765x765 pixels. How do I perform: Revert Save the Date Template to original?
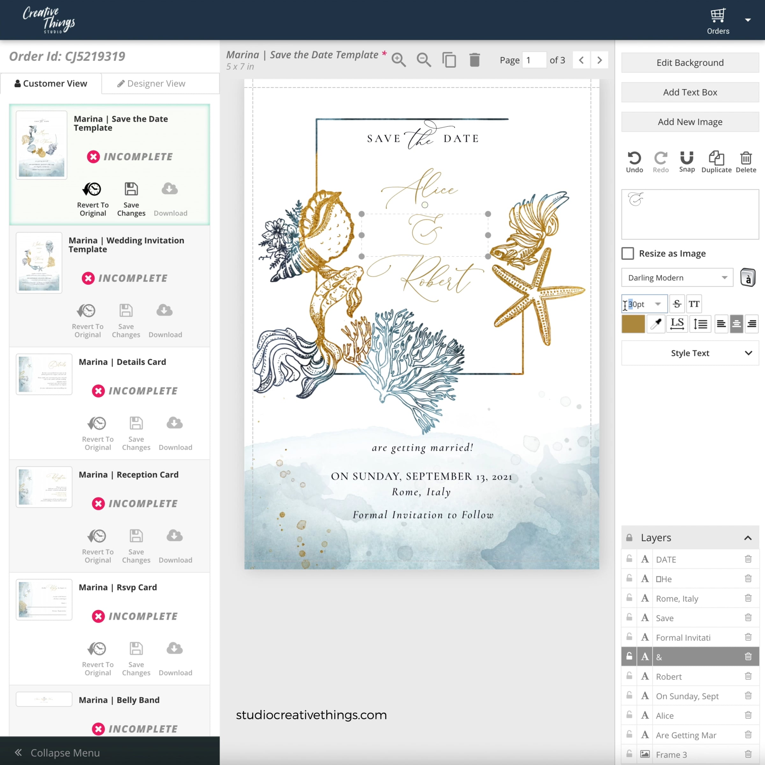[93, 199]
